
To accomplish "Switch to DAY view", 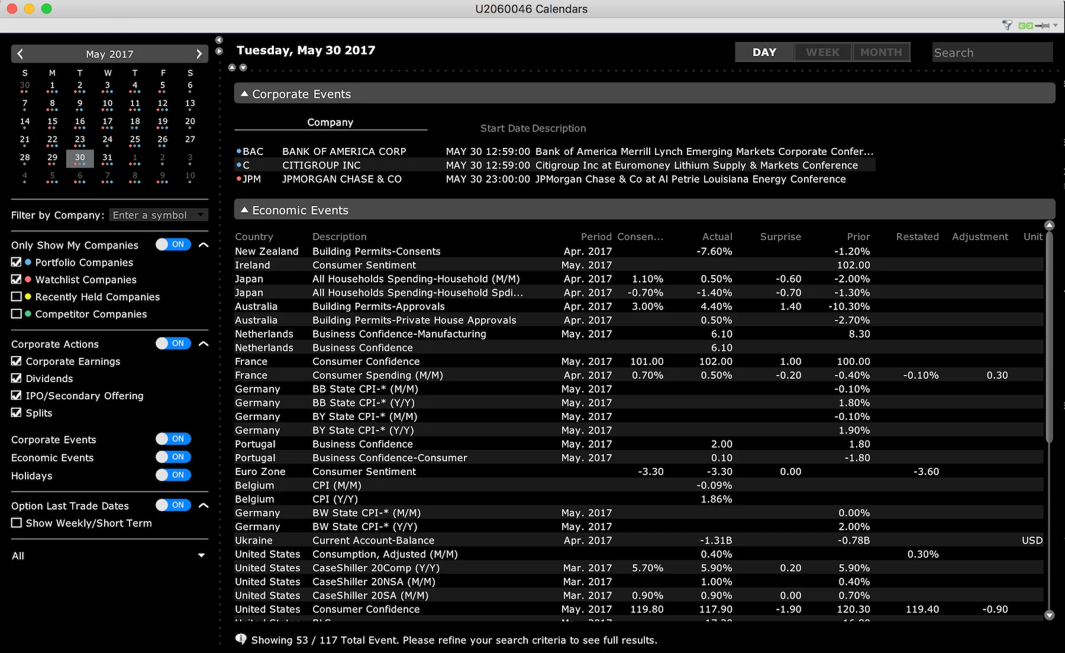I will pos(764,52).
